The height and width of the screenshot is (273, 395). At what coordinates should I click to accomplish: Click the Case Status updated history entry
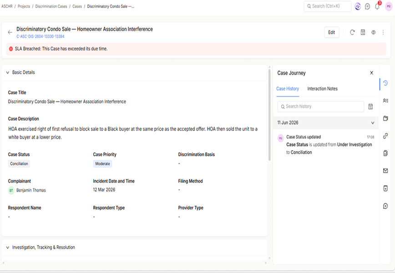[325, 145]
